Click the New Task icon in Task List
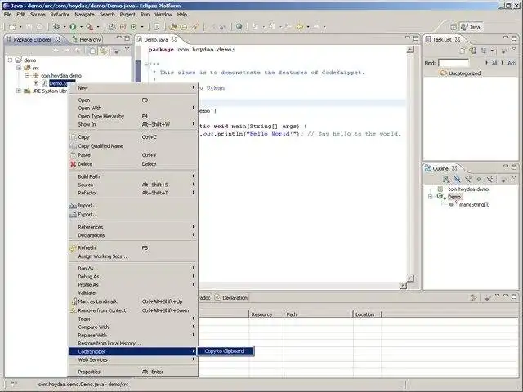This screenshot has height=392, width=523. 463,51
